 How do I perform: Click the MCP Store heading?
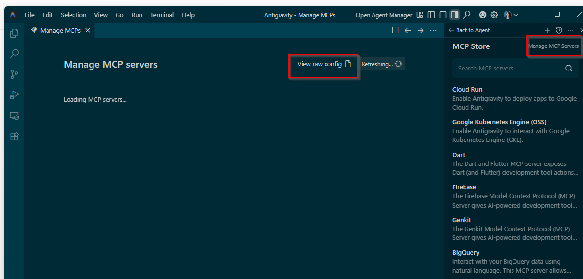pyautogui.click(x=471, y=46)
